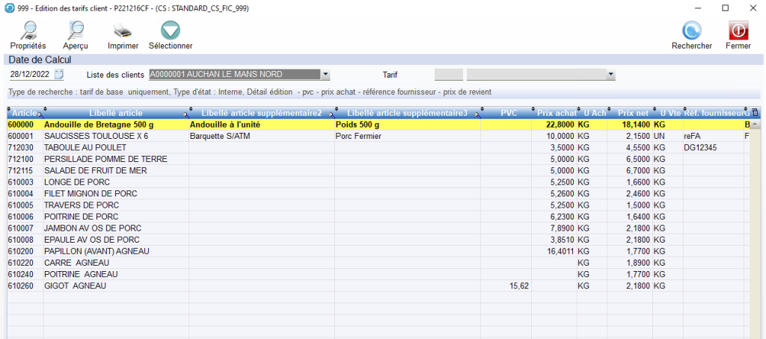Click the small Tarif code input field
Viewport: 766px width, 339px height.
448,75
